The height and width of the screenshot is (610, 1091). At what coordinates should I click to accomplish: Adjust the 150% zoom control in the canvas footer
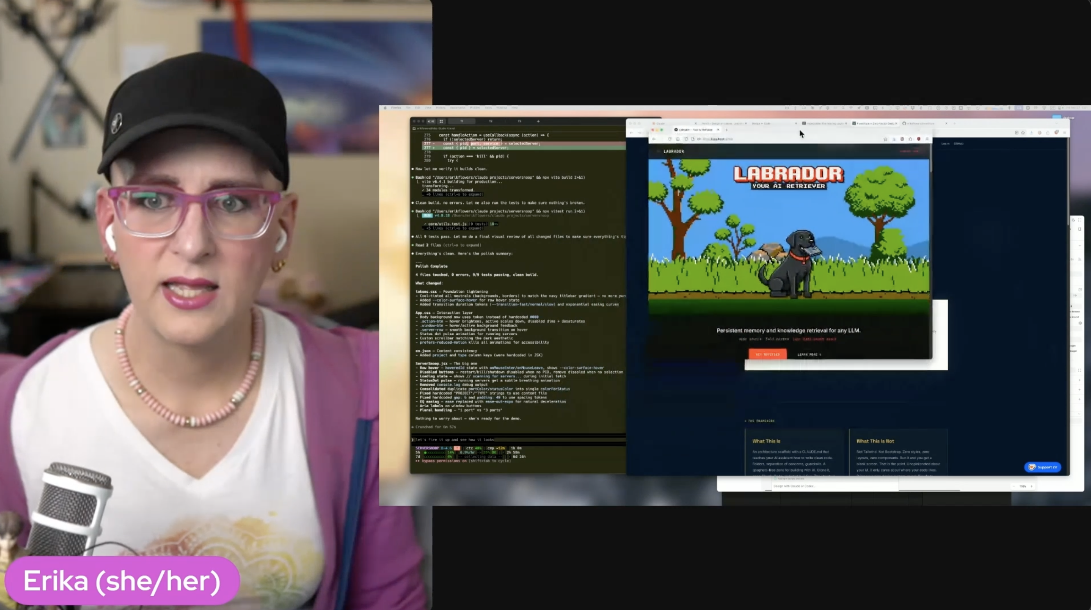[x=1022, y=486]
